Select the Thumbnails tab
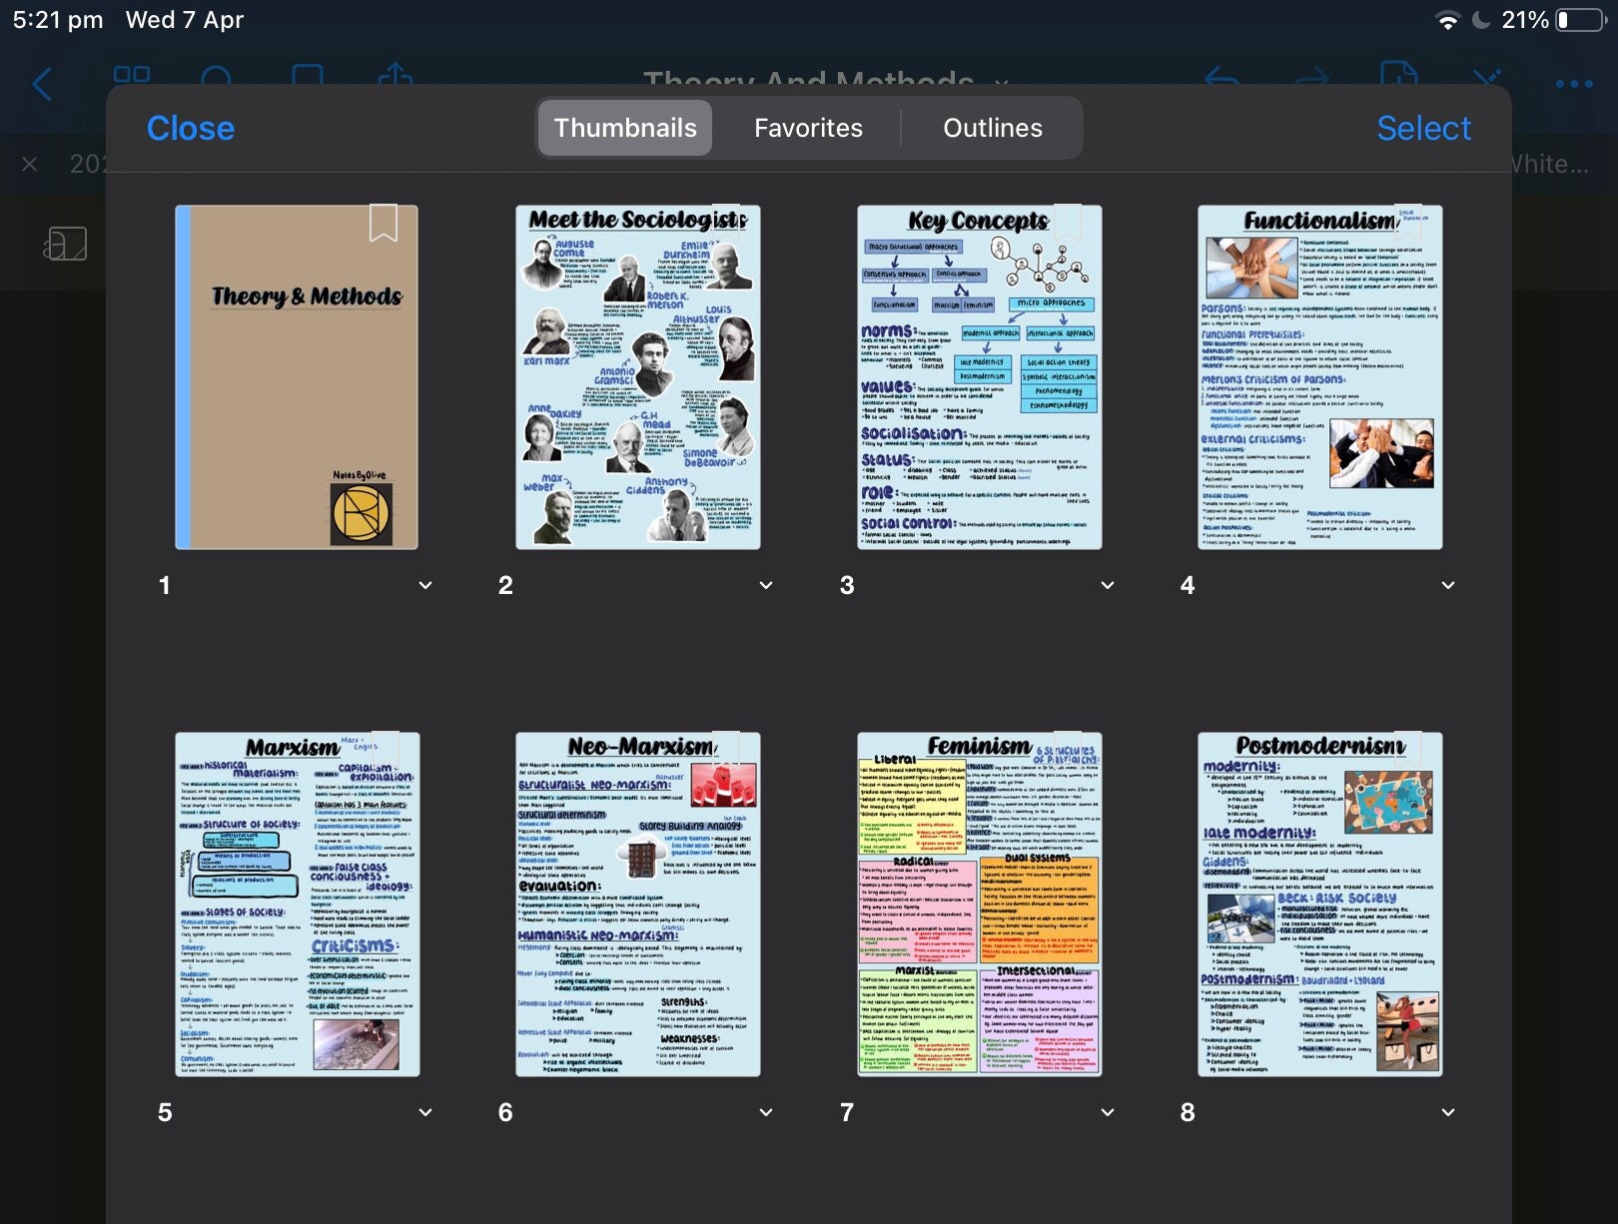The image size is (1618, 1224). tap(625, 128)
